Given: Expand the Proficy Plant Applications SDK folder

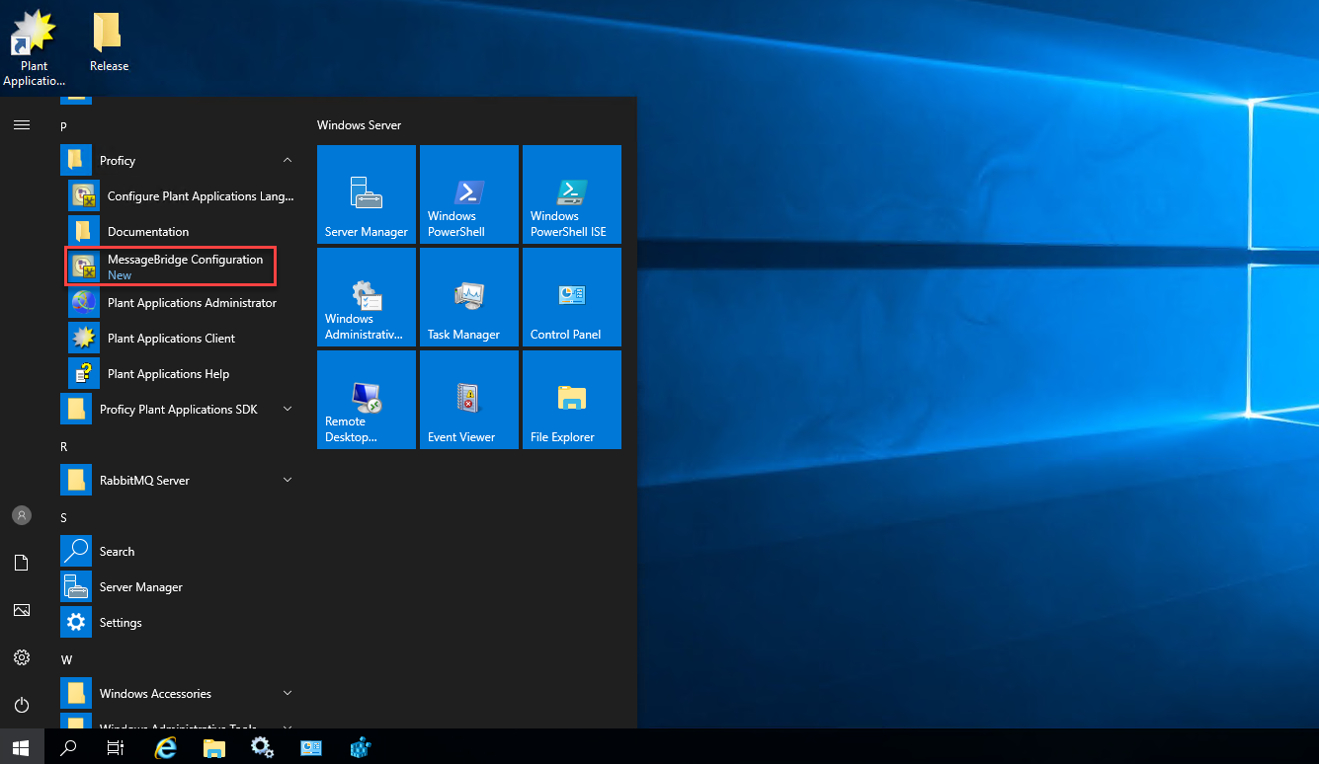Looking at the screenshot, I should click(x=288, y=409).
